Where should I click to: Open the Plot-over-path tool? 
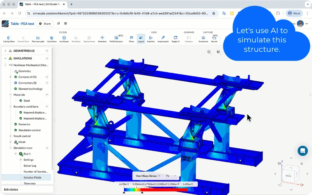pos(38,39)
